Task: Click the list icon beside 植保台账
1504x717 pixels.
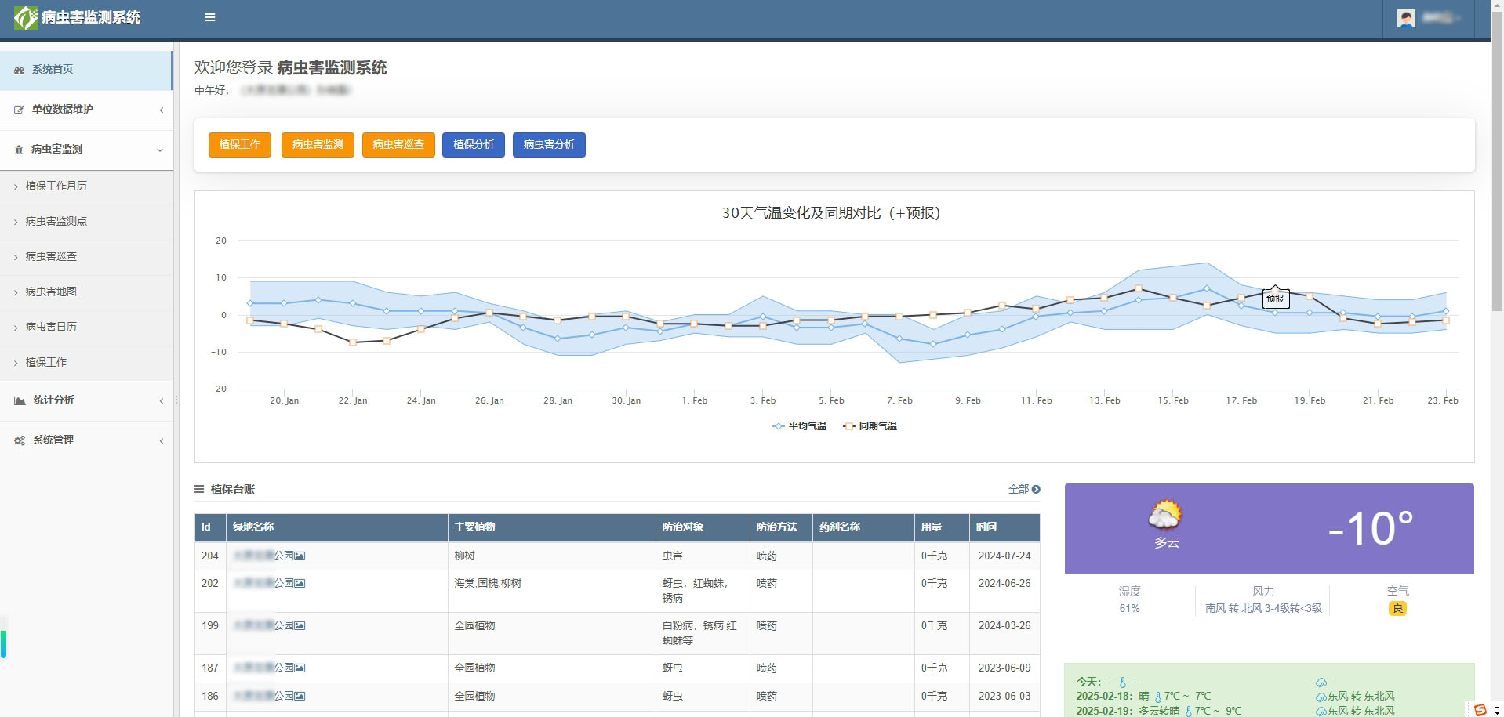Action: coord(199,489)
